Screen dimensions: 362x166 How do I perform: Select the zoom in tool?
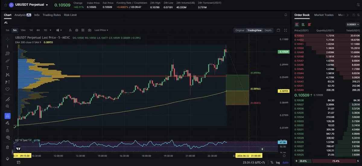click(8, 106)
